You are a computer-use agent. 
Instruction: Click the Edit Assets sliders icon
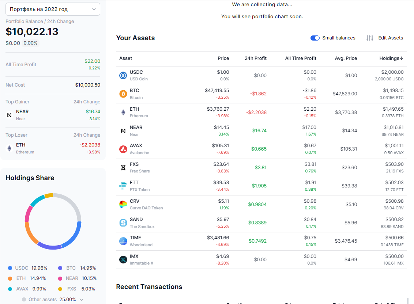[x=370, y=38]
